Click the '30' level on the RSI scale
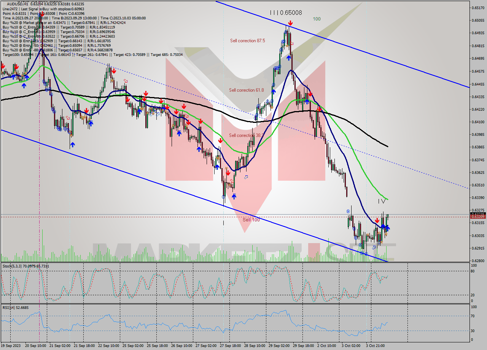Screen dimensions: 487x350 click(473, 331)
